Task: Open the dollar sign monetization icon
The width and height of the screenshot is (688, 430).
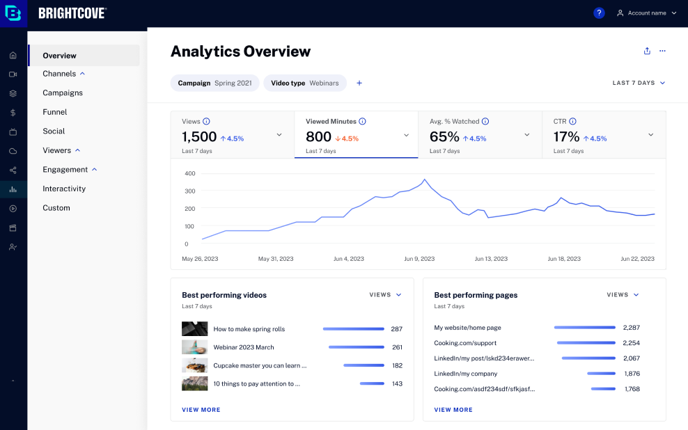Action: pos(13,113)
